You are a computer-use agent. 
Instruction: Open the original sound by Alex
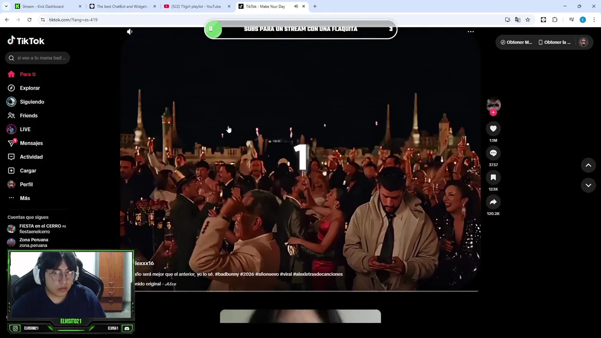pos(155,284)
